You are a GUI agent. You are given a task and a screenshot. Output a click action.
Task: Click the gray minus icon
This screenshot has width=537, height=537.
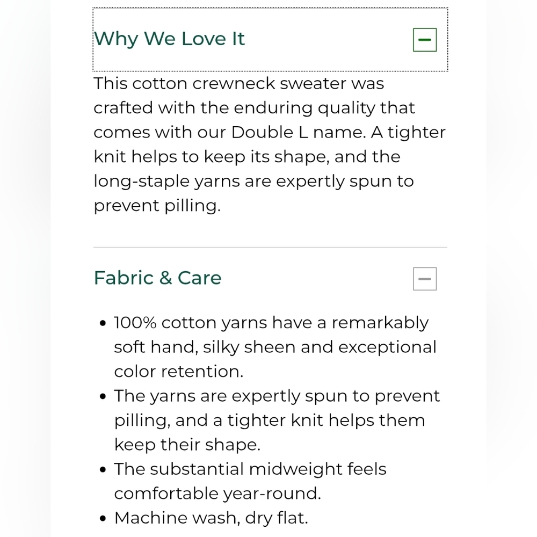tap(425, 279)
